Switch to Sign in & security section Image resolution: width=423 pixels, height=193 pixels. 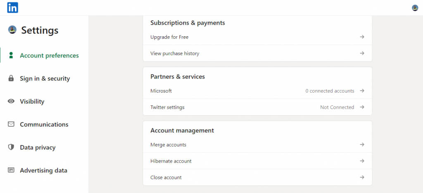click(x=45, y=79)
